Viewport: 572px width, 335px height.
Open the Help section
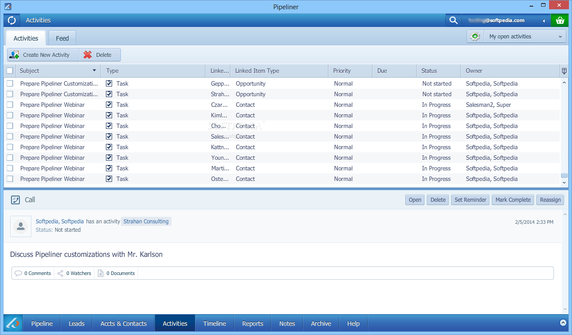353,324
